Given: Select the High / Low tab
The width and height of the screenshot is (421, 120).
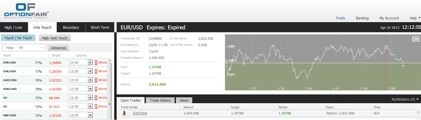Looking at the screenshot, I should click(13, 27).
